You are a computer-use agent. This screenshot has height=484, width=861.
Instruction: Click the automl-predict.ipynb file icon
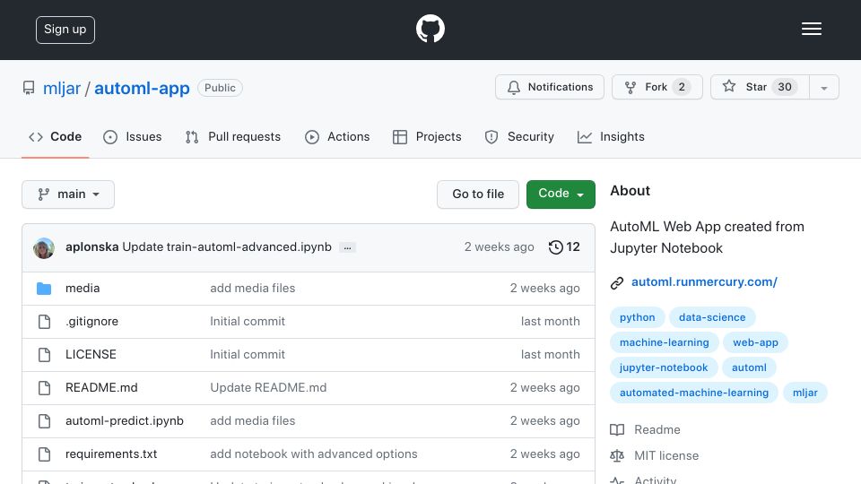45,421
